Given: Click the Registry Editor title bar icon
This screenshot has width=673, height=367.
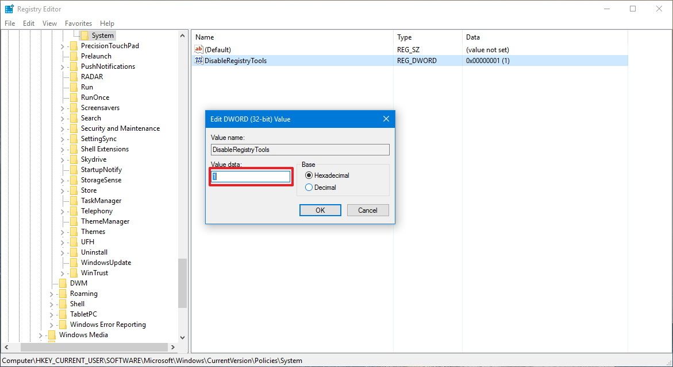Looking at the screenshot, I should [x=9, y=9].
